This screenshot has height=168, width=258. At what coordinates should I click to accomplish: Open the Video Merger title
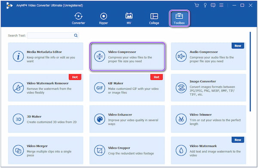click(37, 146)
